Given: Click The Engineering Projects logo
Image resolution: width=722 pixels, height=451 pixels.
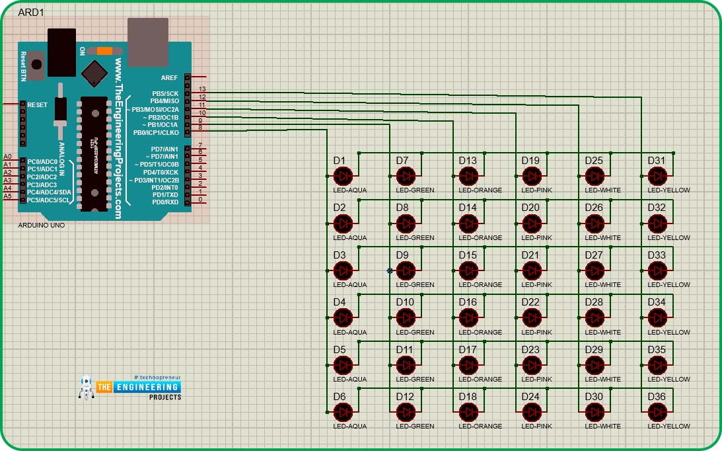Looking at the screenshot, I should (x=130, y=388).
